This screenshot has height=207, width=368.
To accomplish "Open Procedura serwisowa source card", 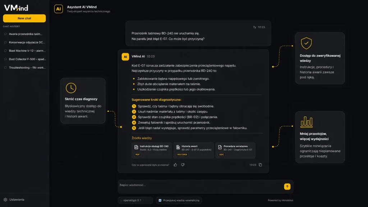I will click(235, 150).
